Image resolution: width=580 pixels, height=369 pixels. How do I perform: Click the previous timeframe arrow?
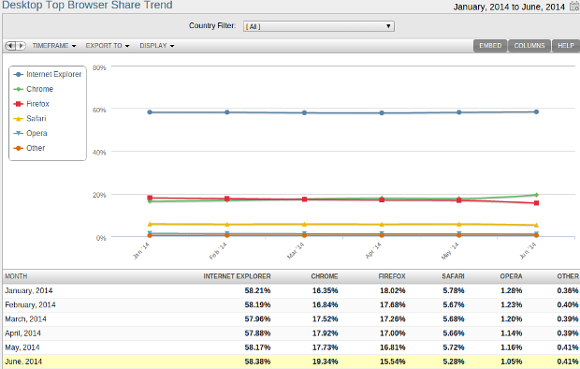pyautogui.click(x=10, y=46)
